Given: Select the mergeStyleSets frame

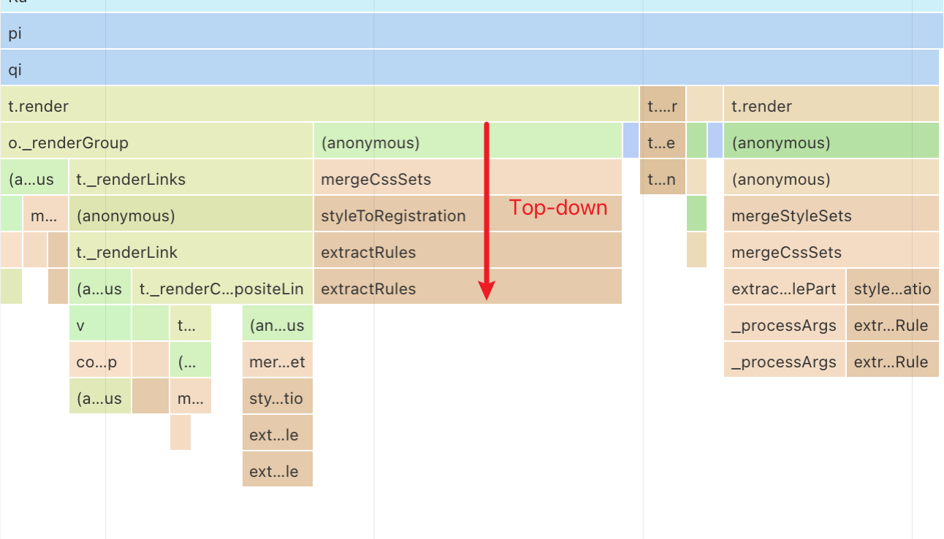Looking at the screenshot, I should pos(831,213).
